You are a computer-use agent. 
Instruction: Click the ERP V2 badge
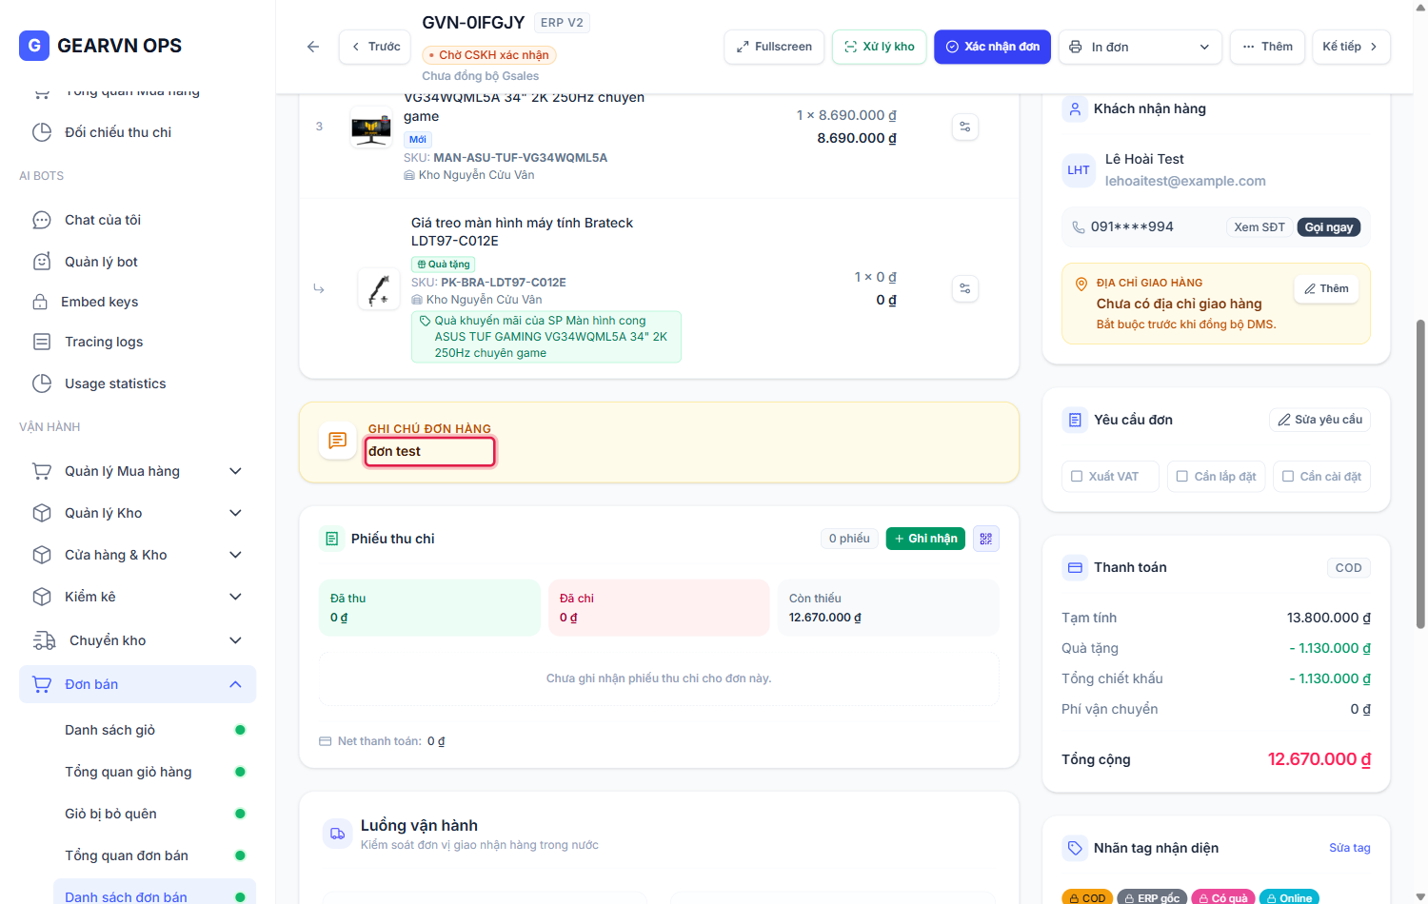pyautogui.click(x=562, y=23)
